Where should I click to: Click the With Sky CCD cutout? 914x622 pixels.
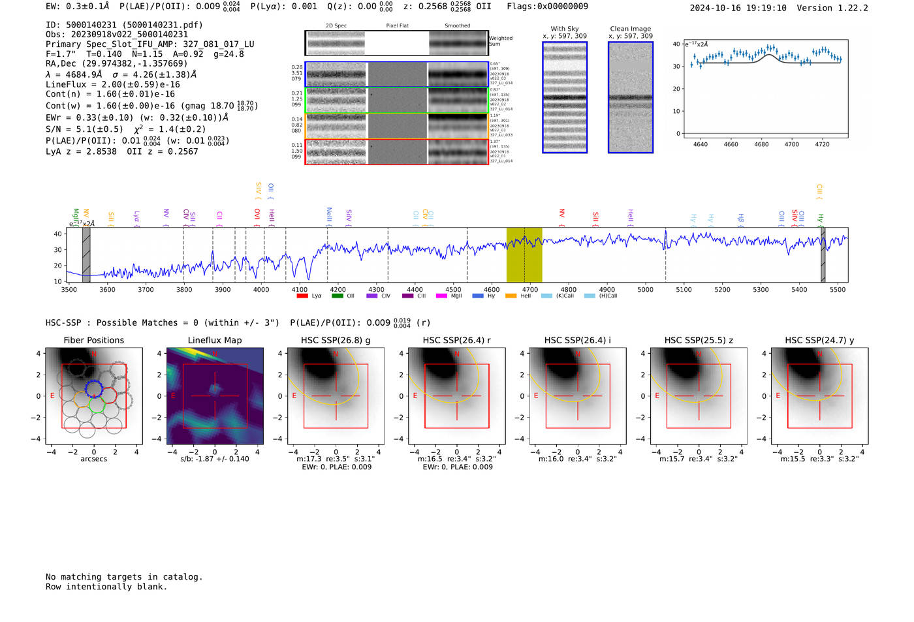[565, 97]
